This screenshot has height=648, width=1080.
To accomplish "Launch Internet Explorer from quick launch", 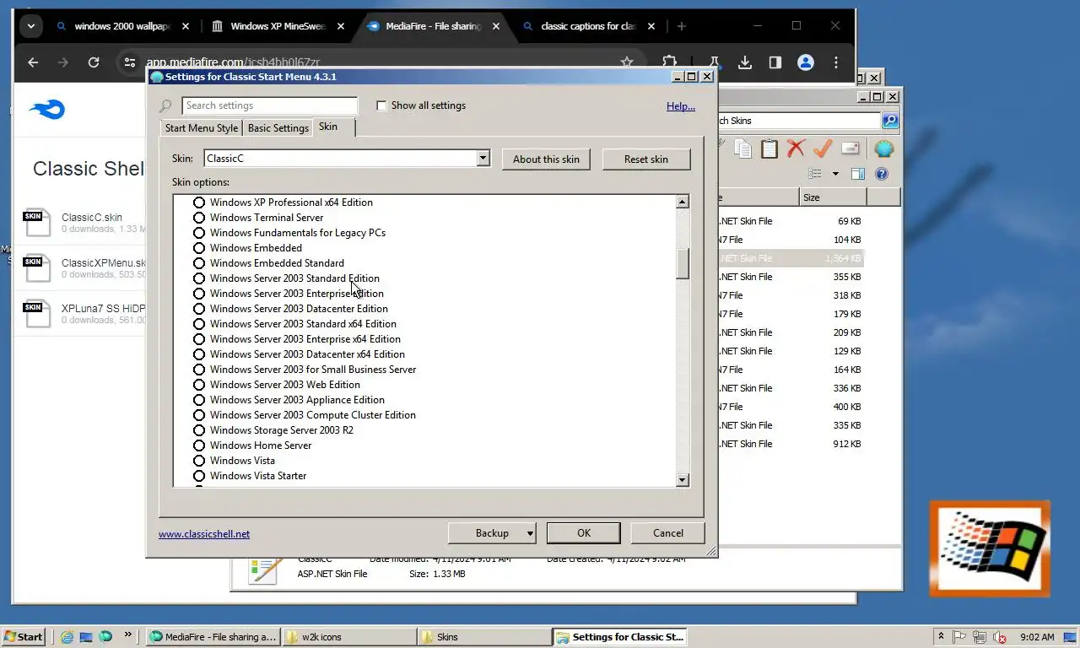I will coord(67,637).
